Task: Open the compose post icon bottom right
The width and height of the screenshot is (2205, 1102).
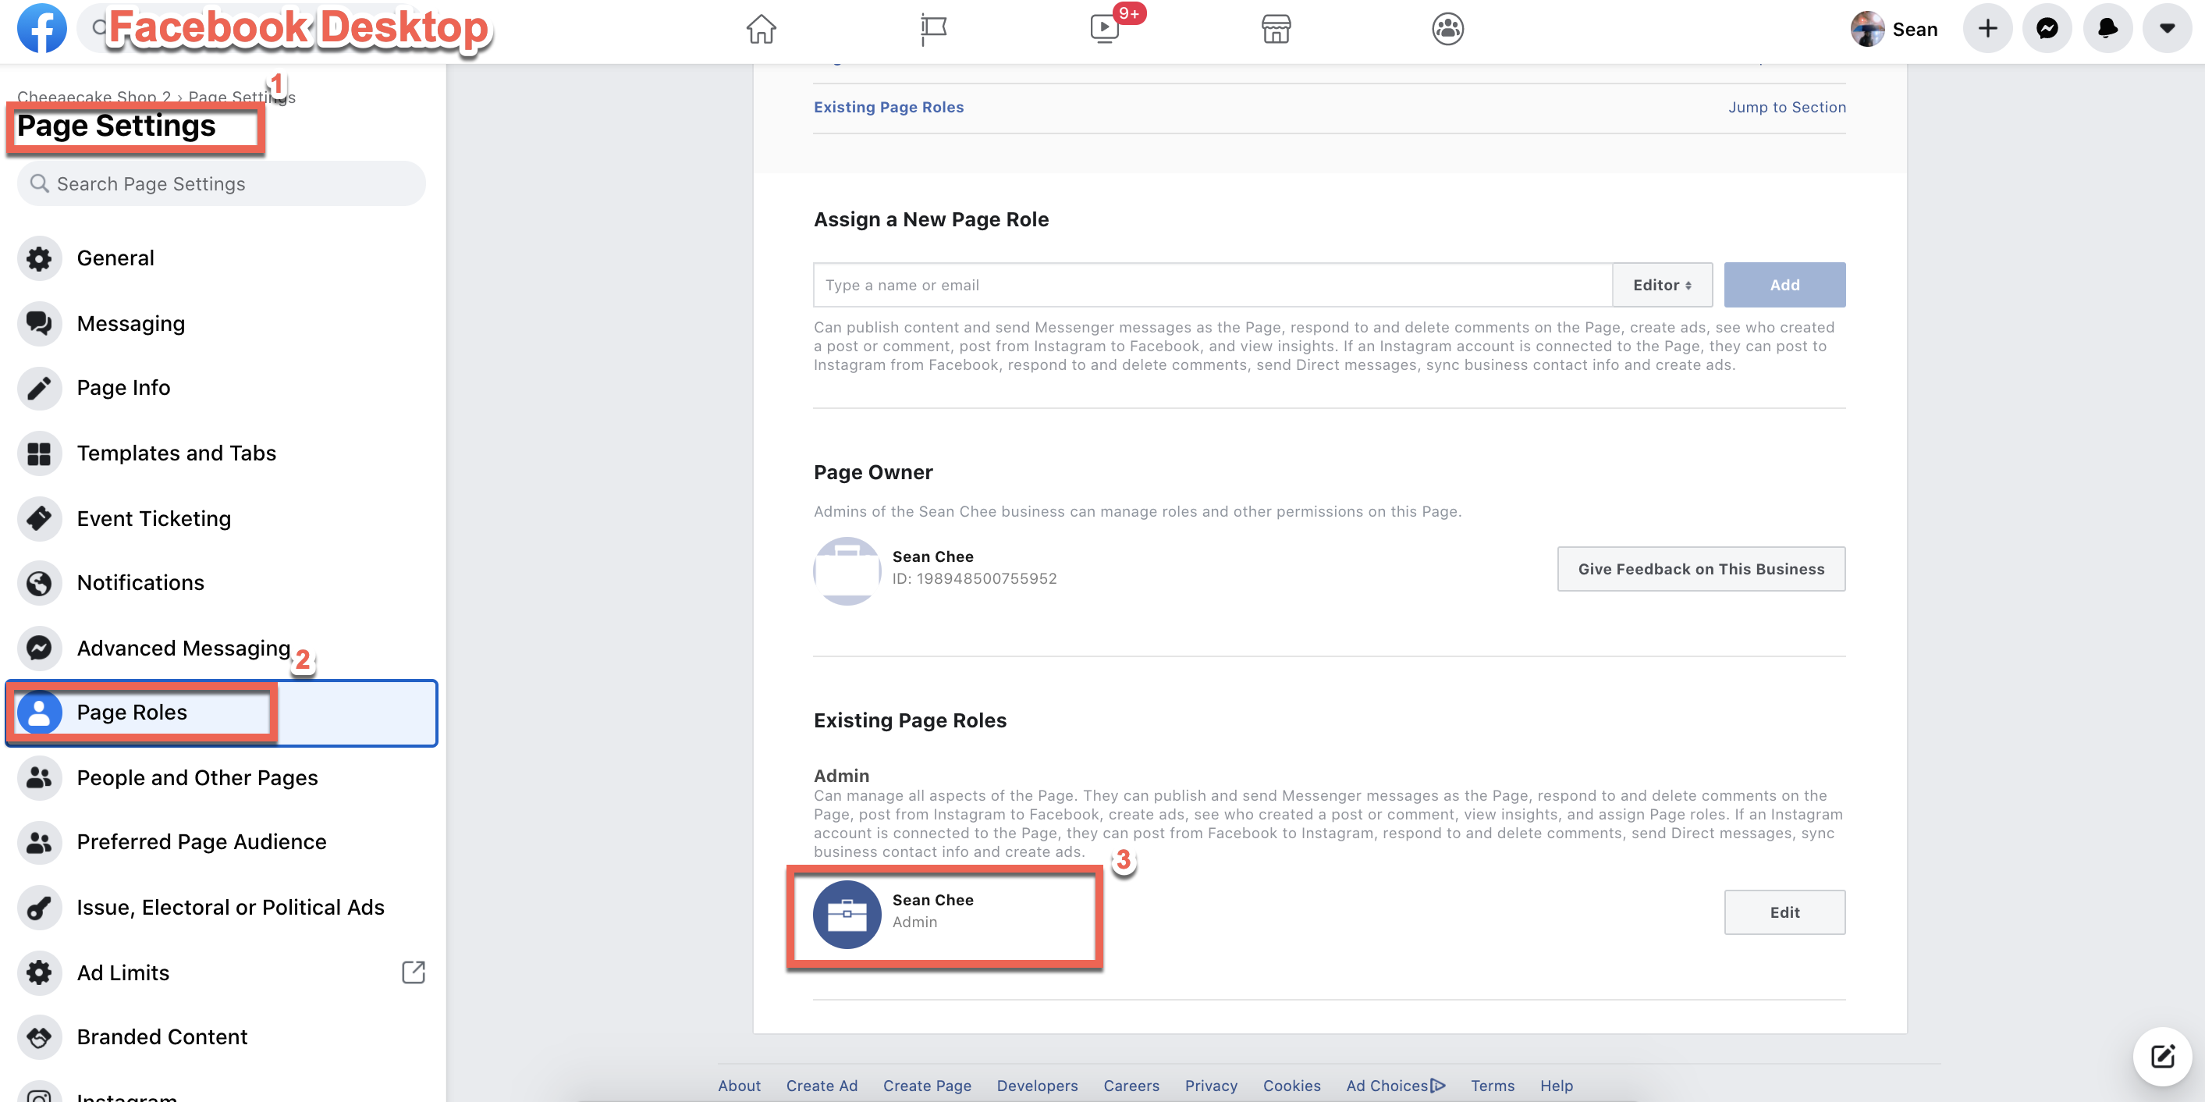Action: (2164, 1055)
